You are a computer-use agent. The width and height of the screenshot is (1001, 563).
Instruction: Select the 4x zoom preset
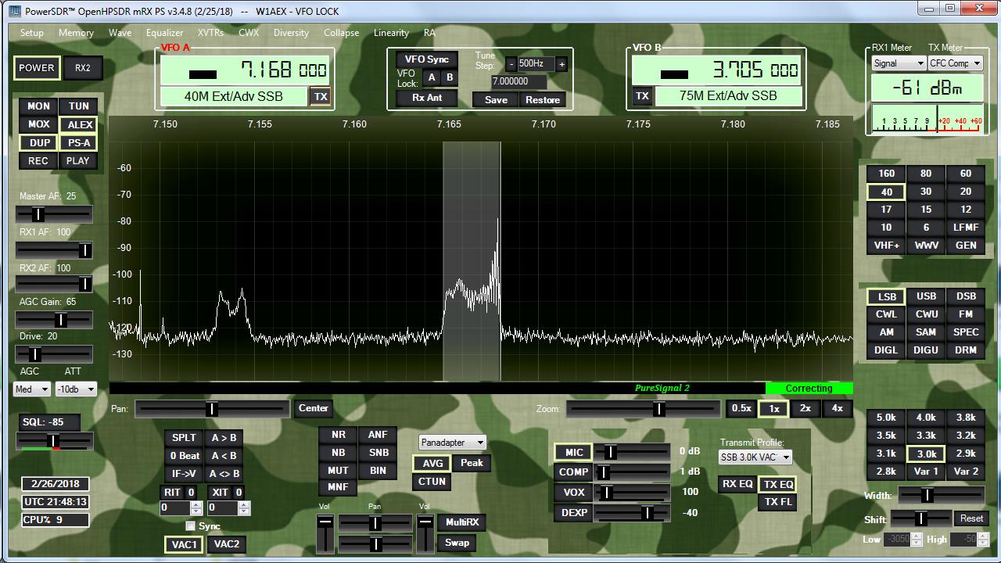[x=837, y=408]
